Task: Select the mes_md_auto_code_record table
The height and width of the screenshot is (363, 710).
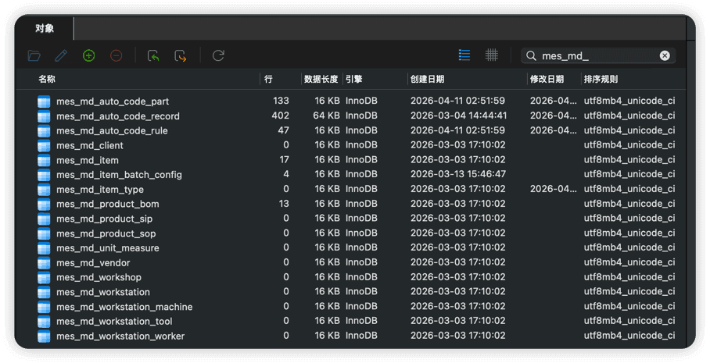Action: pyautogui.click(x=117, y=116)
